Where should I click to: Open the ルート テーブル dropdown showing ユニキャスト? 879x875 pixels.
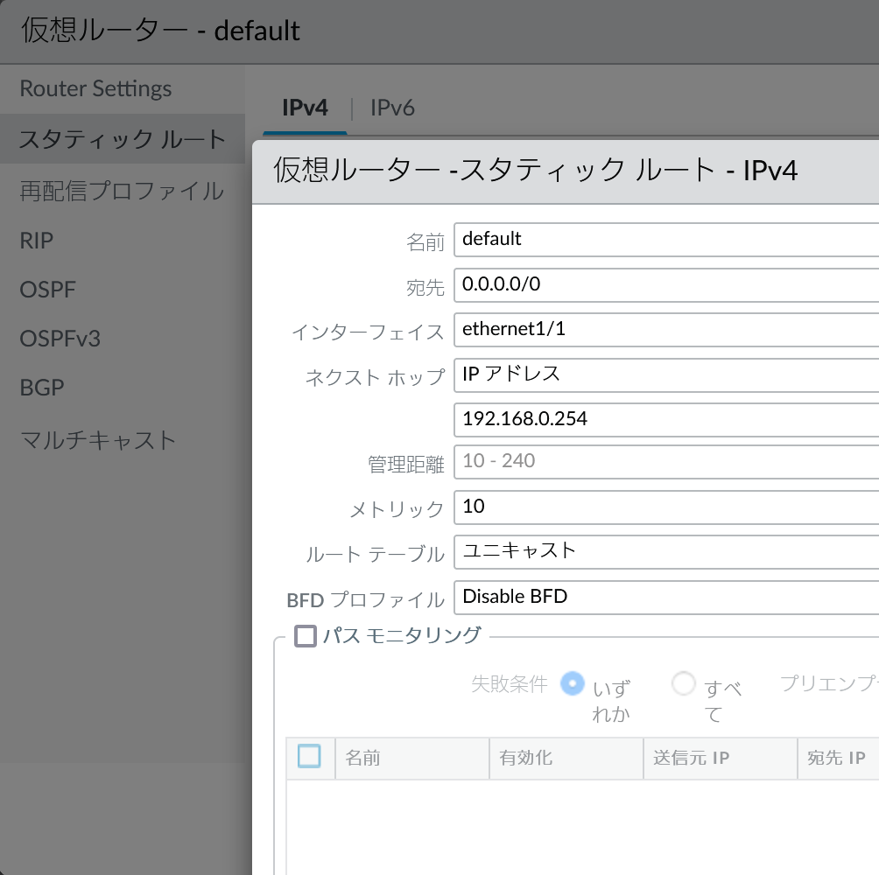point(666,552)
